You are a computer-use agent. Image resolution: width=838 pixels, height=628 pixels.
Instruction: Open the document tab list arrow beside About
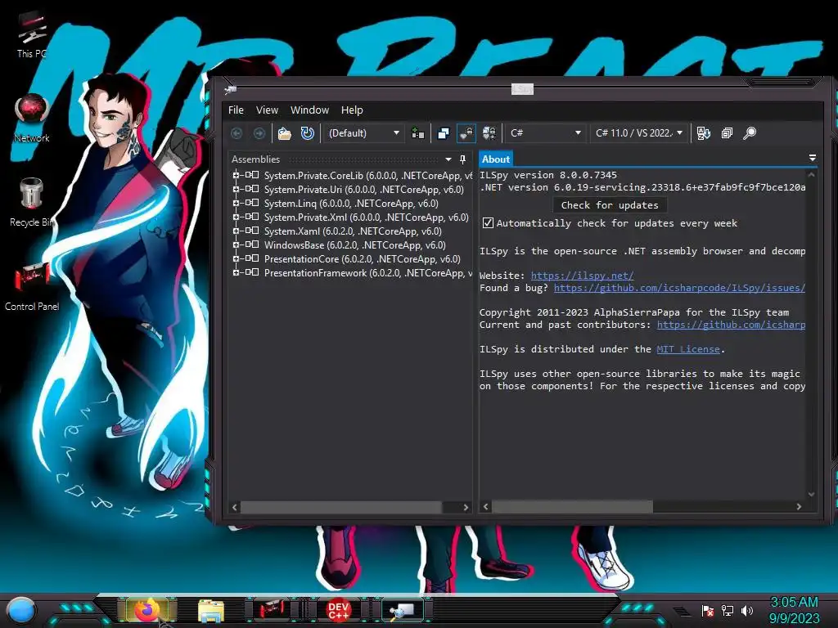(x=813, y=158)
